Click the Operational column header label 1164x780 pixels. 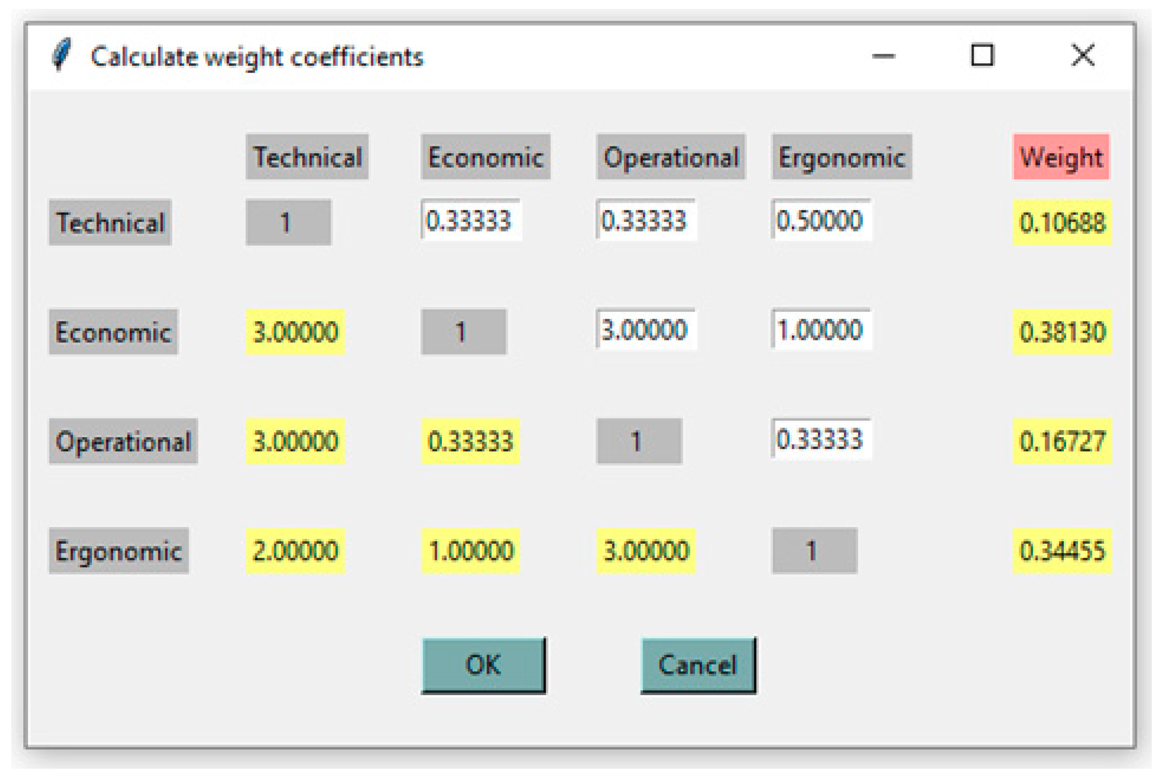(670, 157)
